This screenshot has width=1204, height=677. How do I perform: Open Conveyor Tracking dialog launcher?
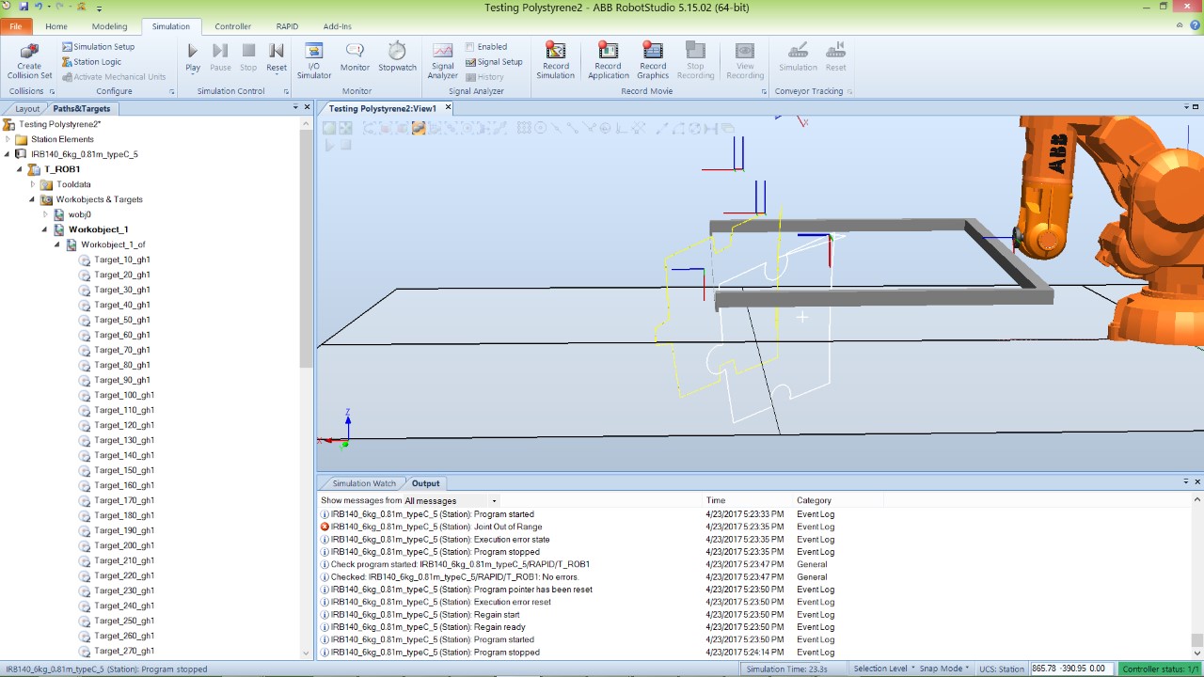(x=849, y=92)
